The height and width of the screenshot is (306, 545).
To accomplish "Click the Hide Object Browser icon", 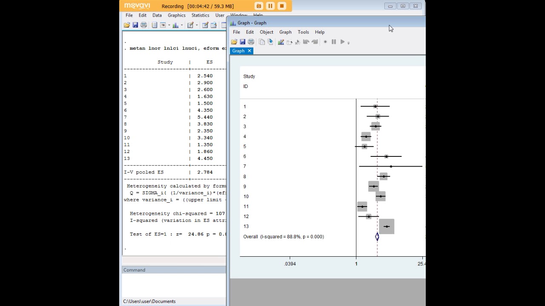I will point(290,42).
